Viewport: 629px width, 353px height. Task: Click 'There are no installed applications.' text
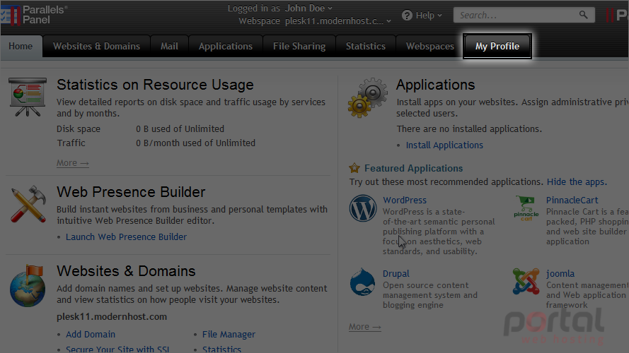click(469, 129)
